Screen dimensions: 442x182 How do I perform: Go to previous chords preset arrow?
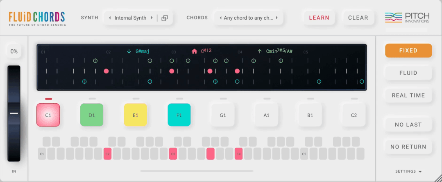[x=220, y=18]
